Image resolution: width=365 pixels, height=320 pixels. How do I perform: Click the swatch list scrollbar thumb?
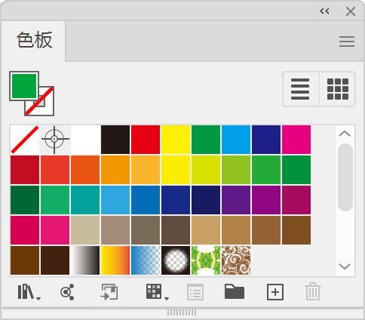pos(345,177)
